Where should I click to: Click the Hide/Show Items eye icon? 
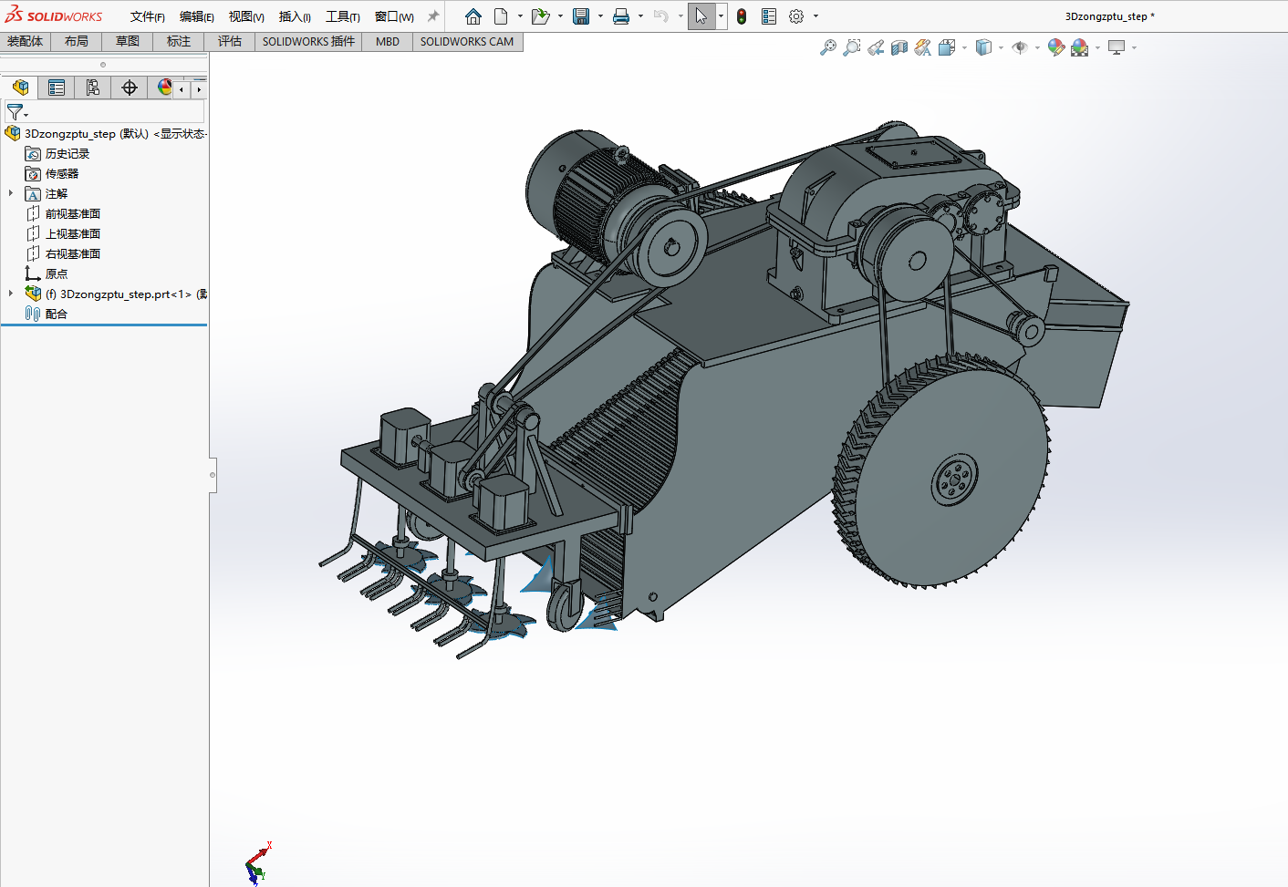[1020, 47]
